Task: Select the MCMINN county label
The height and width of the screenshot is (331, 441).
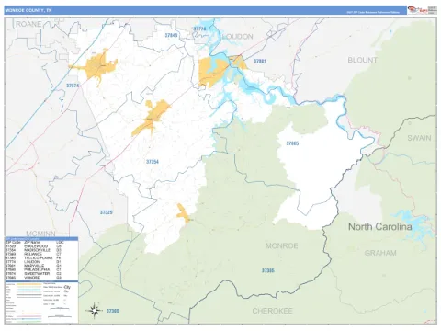Action: pos(40,234)
